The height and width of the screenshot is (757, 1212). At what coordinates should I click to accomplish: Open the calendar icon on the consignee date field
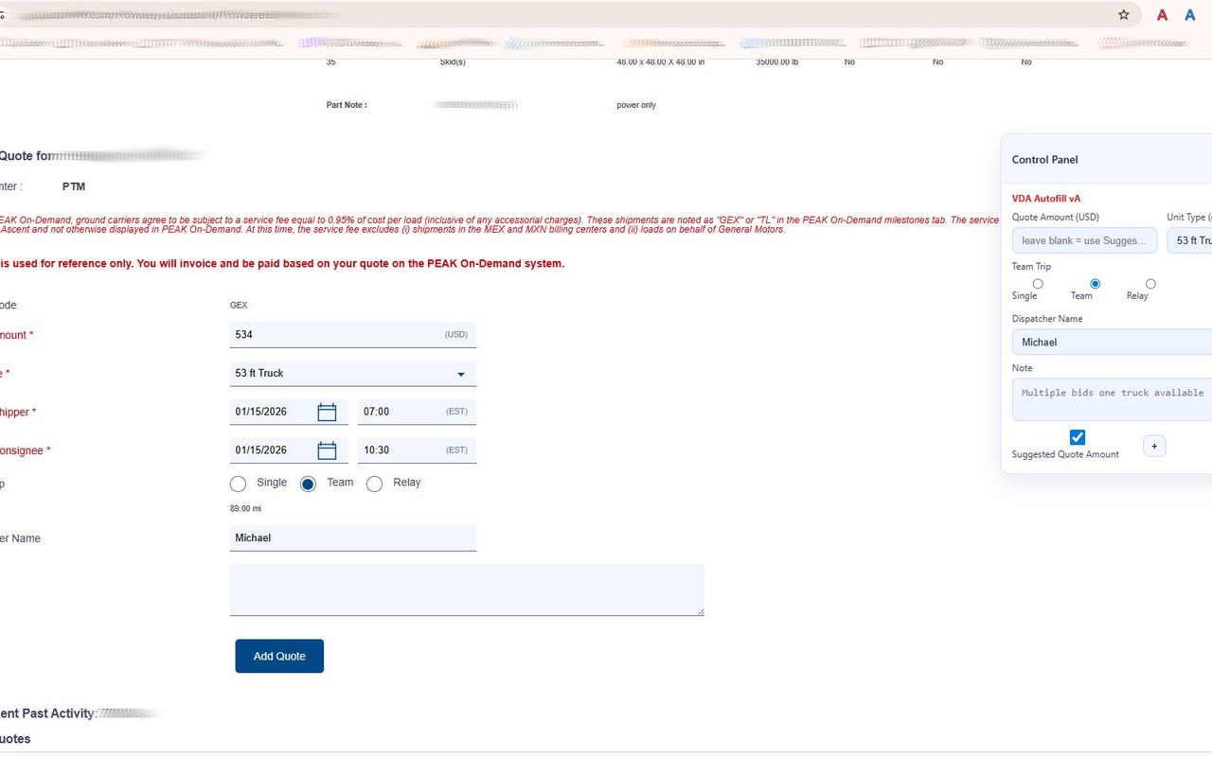(x=327, y=449)
